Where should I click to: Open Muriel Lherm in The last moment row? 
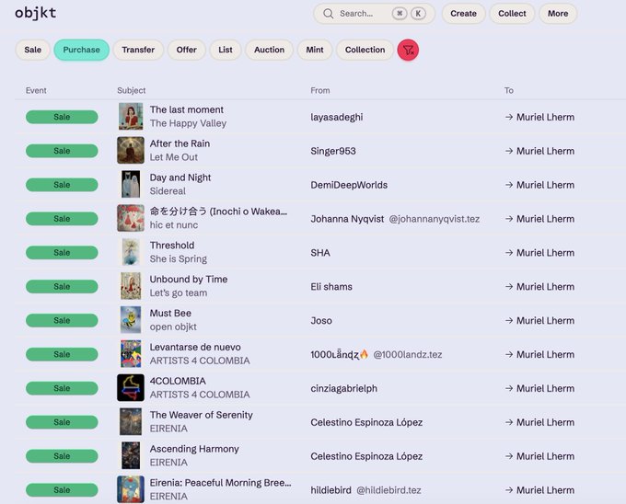[545, 117]
